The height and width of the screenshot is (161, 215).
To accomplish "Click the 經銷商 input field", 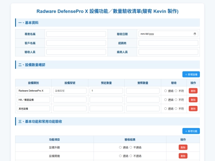I will click(168, 43).
